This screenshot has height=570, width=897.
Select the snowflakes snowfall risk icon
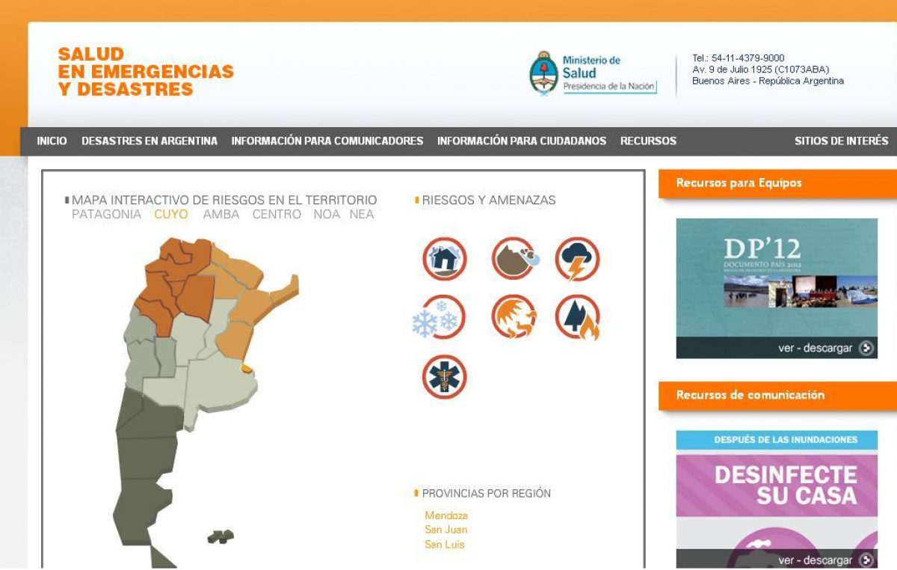[440, 317]
